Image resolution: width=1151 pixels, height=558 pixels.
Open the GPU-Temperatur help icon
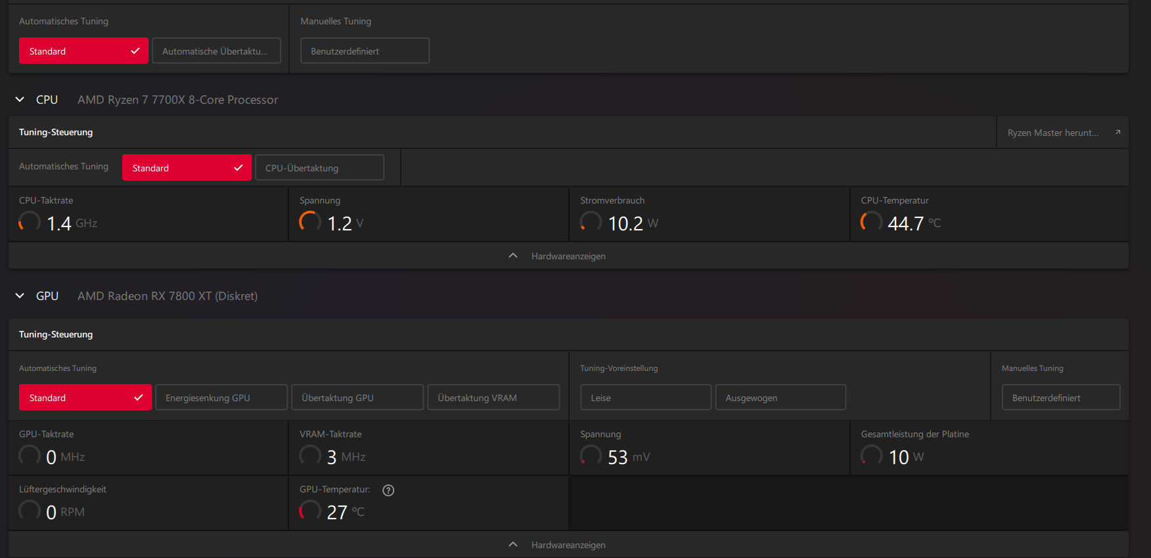(x=388, y=490)
